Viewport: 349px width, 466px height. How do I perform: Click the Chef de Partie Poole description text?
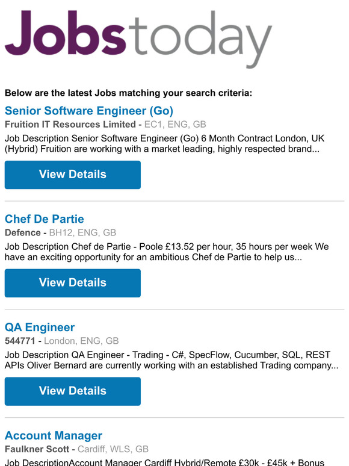(x=167, y=252)
